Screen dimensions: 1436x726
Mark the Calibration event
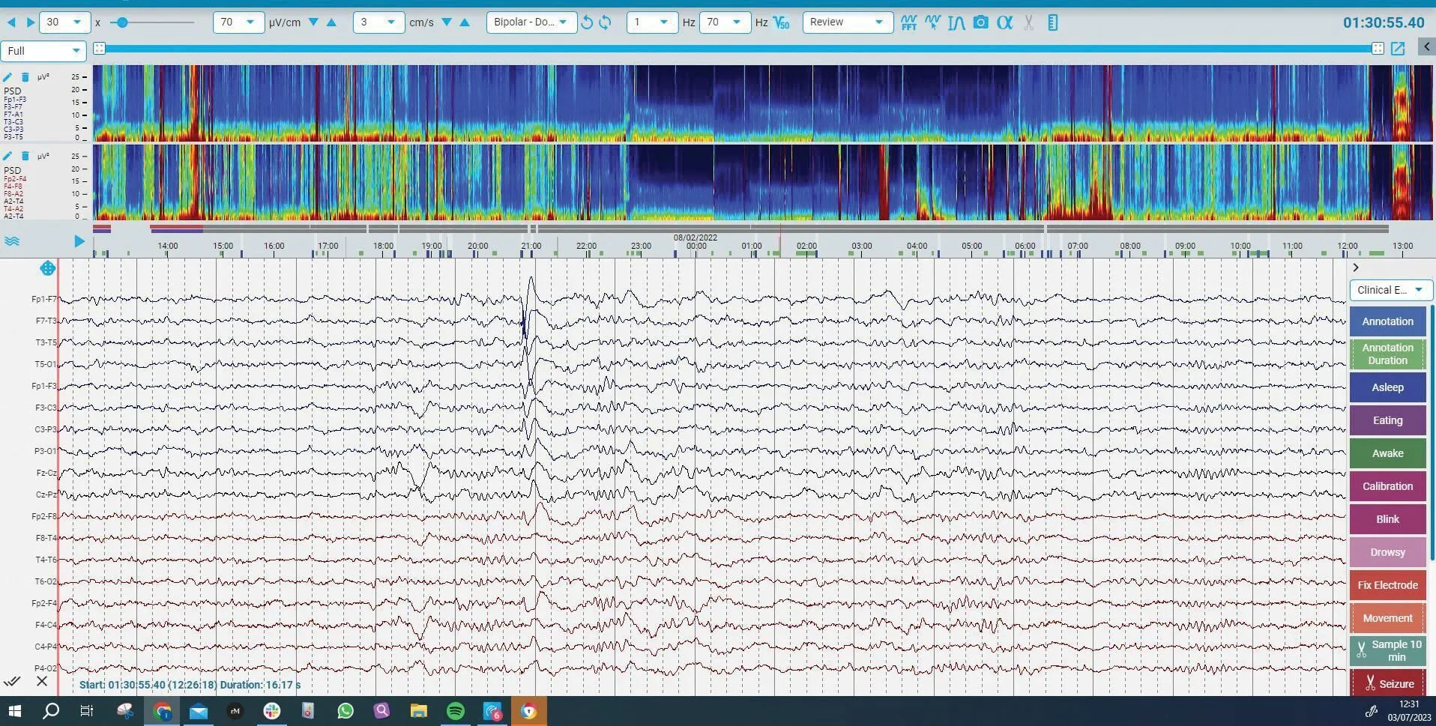tap(1387, 486)
